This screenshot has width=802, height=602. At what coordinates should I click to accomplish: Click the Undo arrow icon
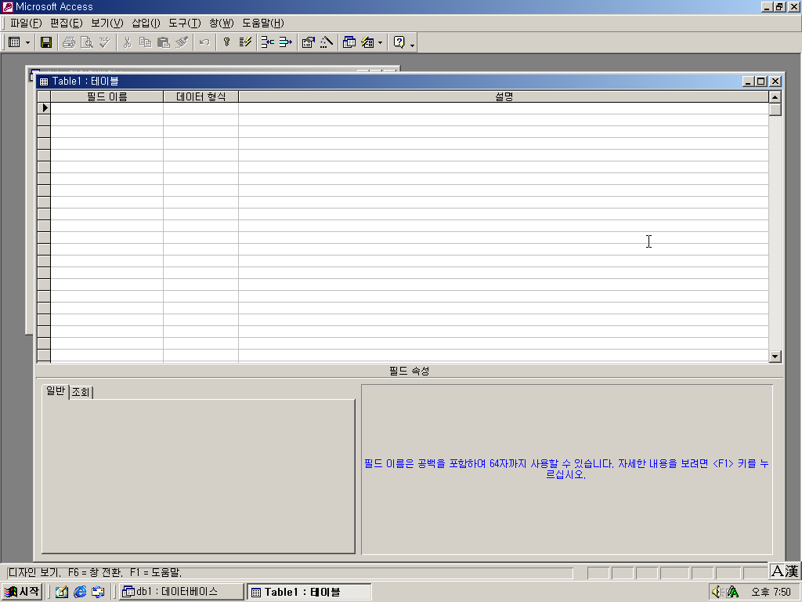tap(204, 42)
